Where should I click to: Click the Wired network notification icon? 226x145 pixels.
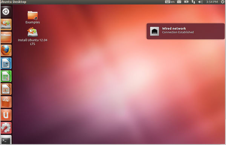coord(154,31)
